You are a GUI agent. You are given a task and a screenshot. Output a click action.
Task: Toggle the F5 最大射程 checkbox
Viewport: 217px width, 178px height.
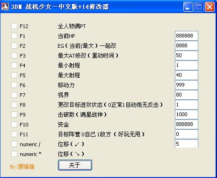tap(14, 75)
